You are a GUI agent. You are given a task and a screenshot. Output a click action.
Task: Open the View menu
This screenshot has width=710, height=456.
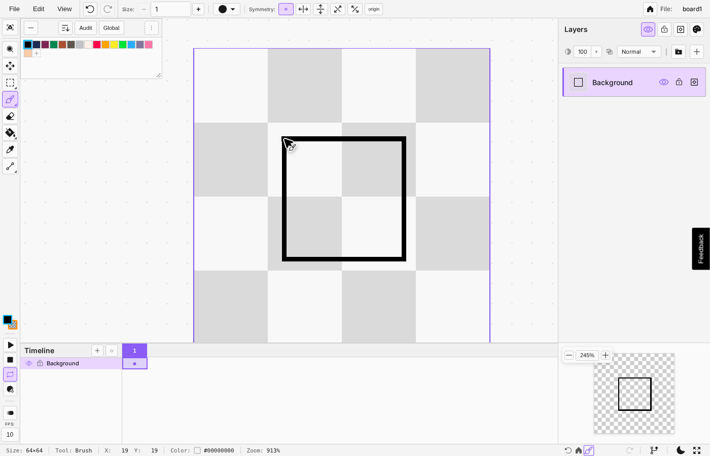click(x=64, y=9)
